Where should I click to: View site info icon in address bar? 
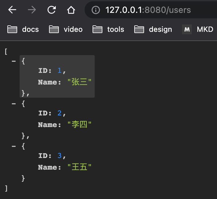96,10
